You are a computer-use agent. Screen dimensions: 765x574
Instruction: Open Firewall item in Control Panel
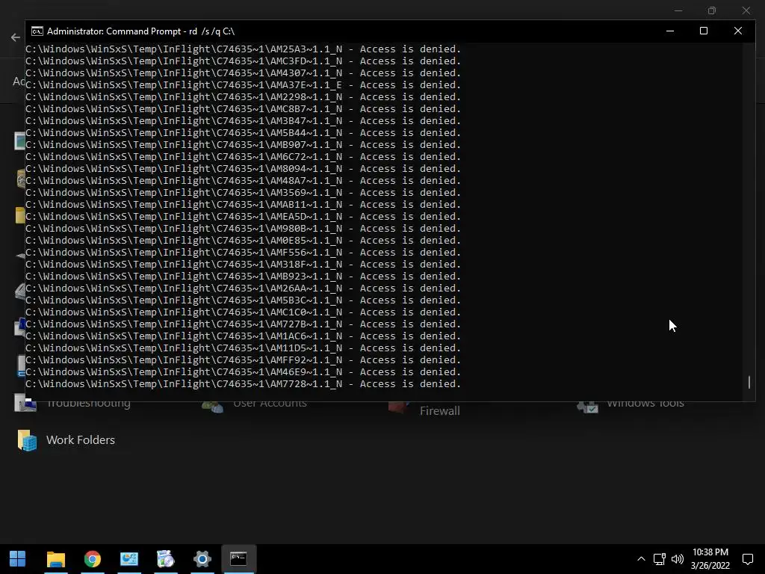tap(439, 410)
